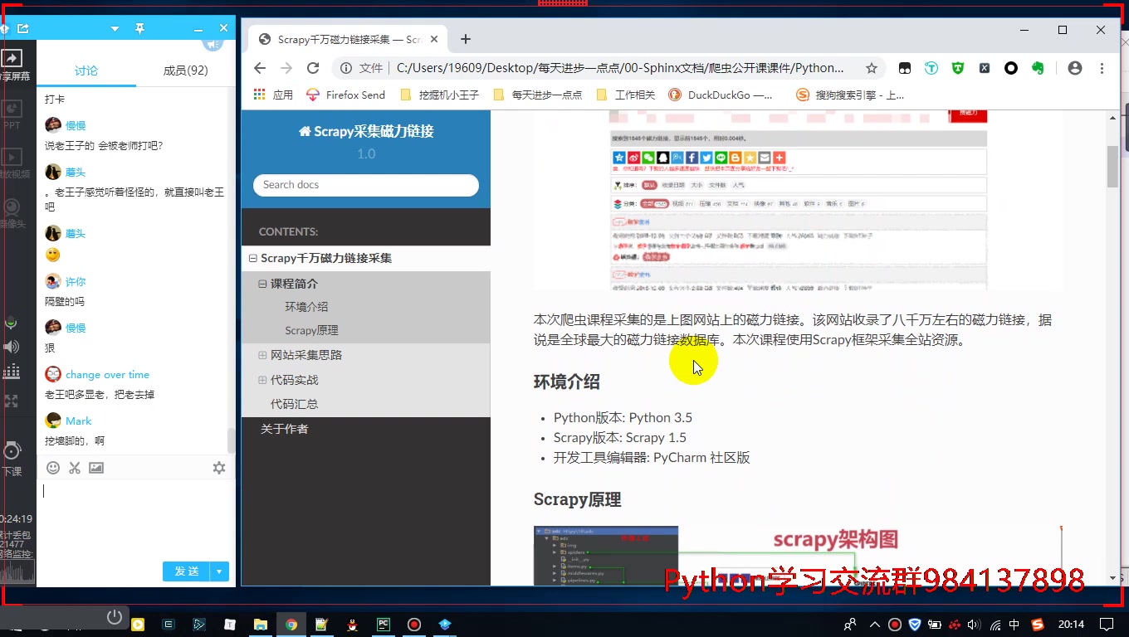Open the 搜狗搜索引擎 bookmark
Image resolution: width=1129 pixels, height=637 pixels.
pos(850,95)
